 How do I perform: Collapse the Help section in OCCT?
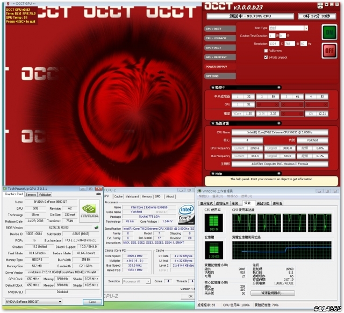278,173
